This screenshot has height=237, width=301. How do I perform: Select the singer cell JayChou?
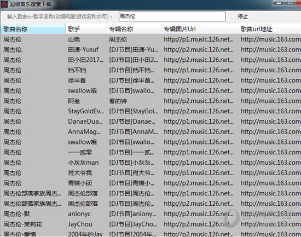point(80,224)
